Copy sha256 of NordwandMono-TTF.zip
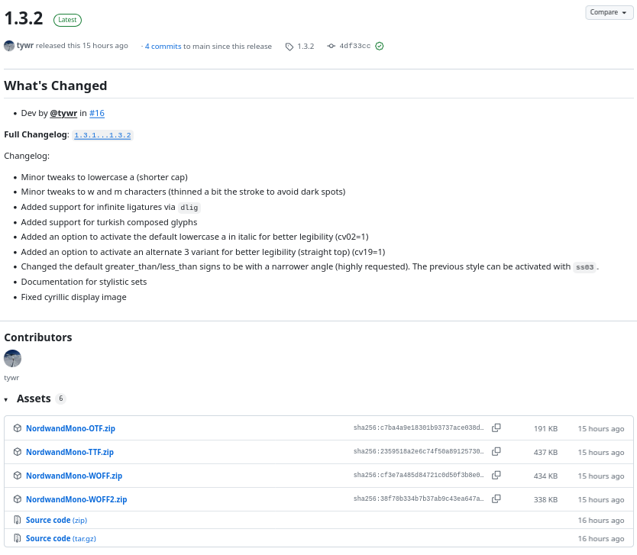The width and height of the screenshot is (637, 555). click(x=496, y=451)
